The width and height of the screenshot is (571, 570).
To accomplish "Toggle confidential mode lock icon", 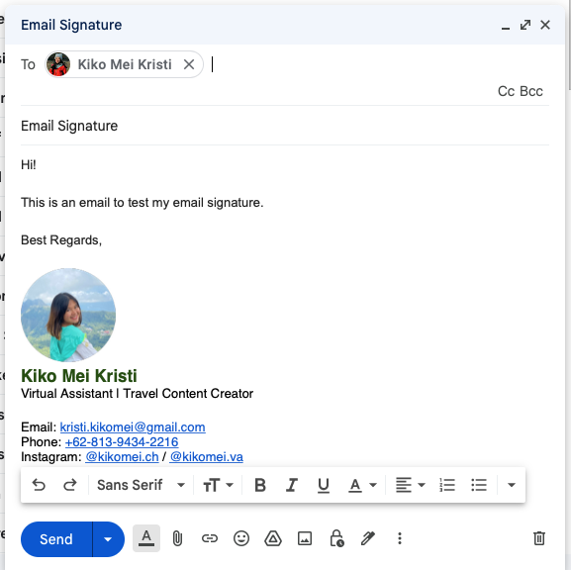I will [x=336, y=538].
